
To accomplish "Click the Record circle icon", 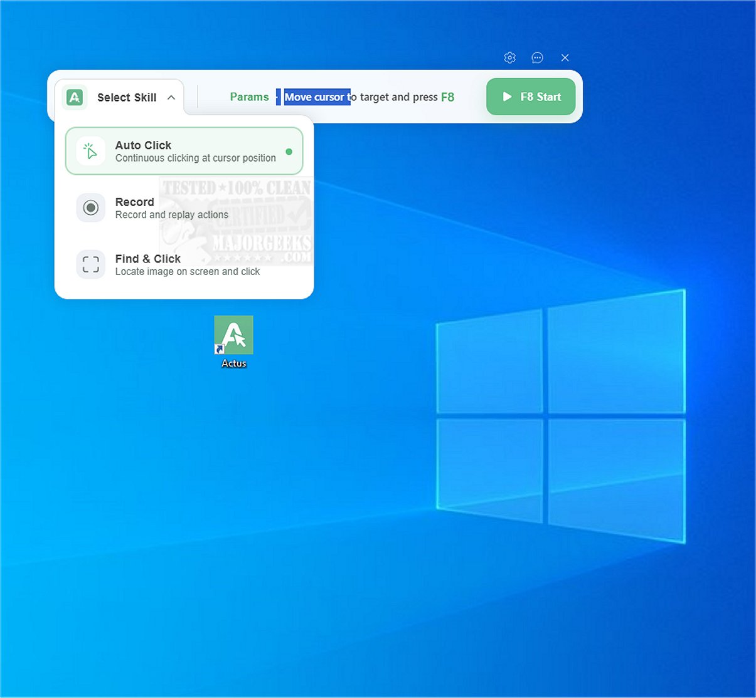I will point(90,208).
